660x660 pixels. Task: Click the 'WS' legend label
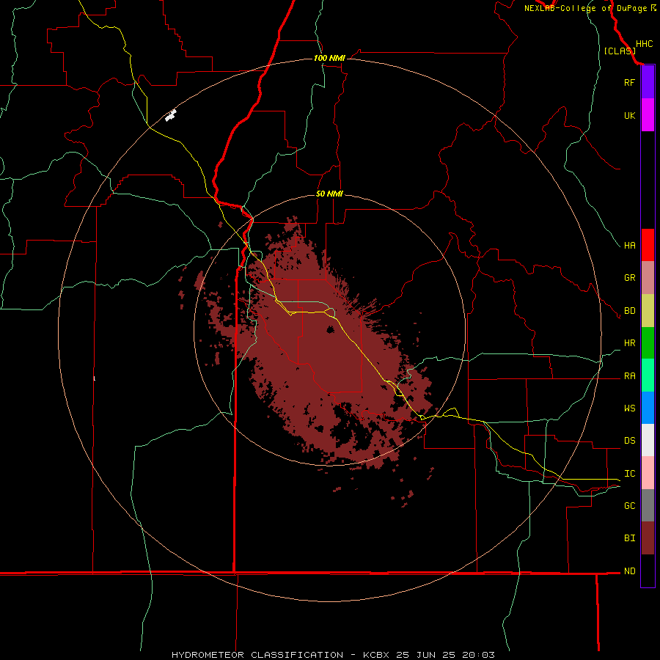(x=629, y=408)
